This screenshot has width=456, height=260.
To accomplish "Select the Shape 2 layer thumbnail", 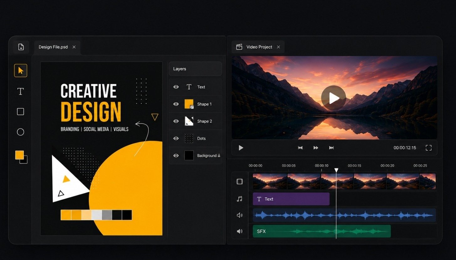I will tap(189, 121).
